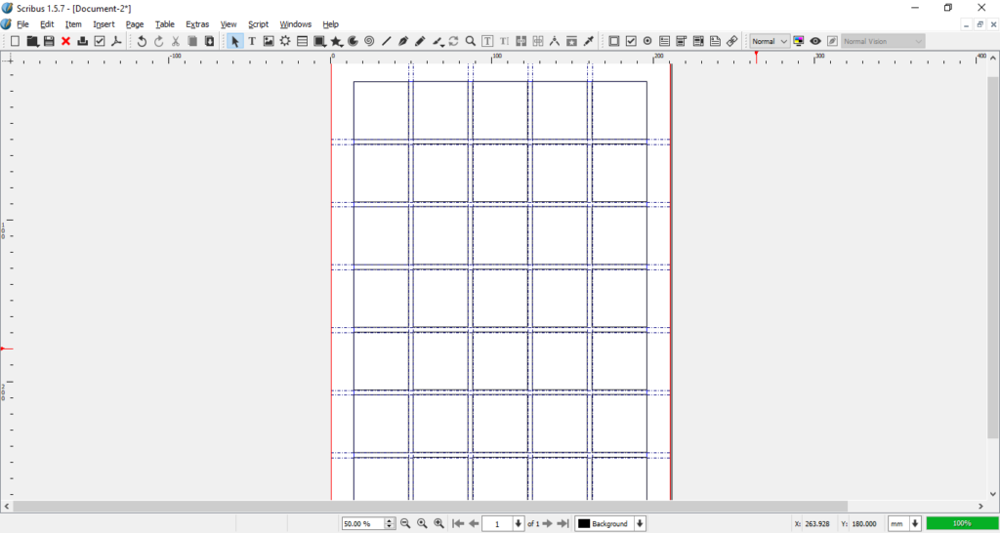Close the document with the red X toolbar icon

pyautogui.click(x=65, y=41)
